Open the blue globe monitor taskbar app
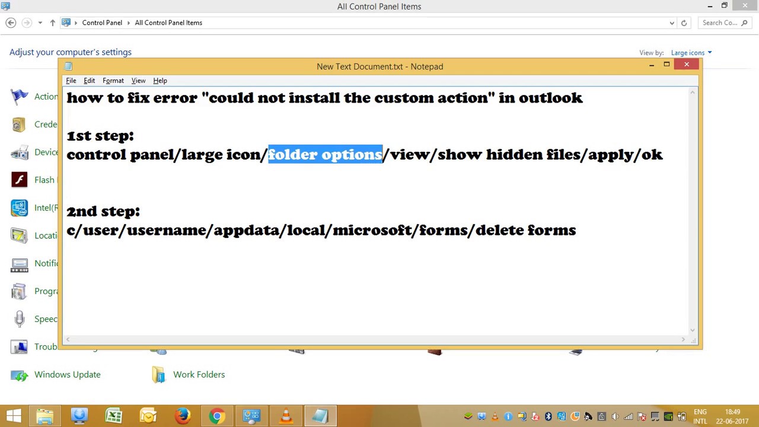This screenshot has width=759, height=427. 79,416
